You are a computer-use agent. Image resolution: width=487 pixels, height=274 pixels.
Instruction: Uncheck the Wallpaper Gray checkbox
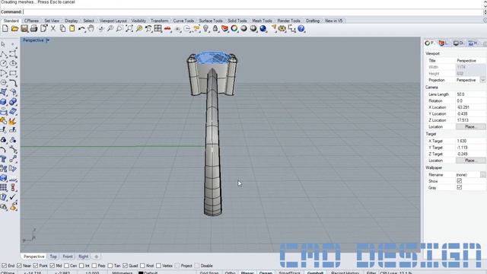[459, 187]
